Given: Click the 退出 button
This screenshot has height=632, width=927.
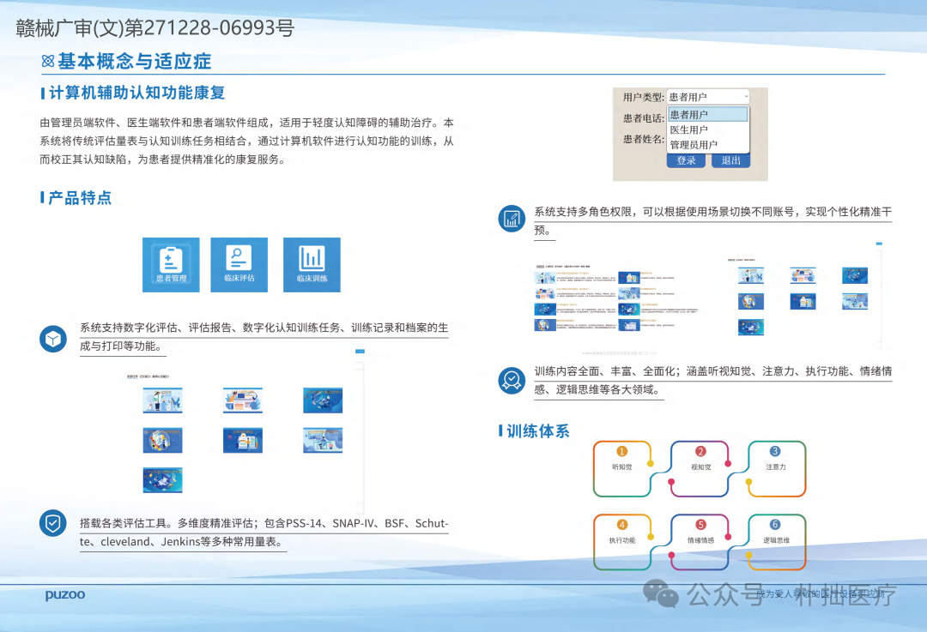Looking at the screenshot, I should (x=730, y=160).
